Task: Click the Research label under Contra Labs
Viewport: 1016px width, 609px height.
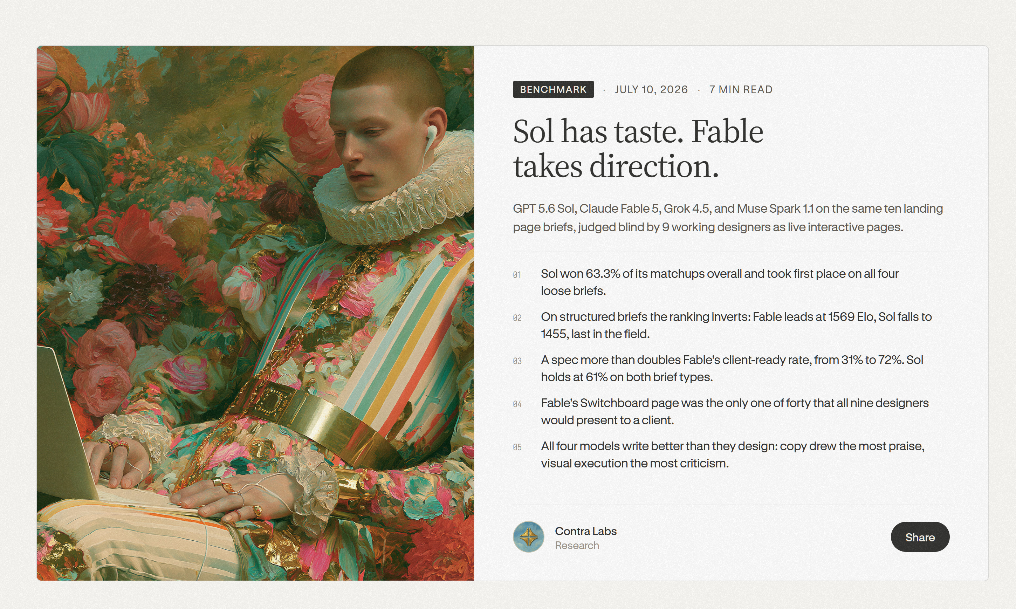Action: point(577,545)
